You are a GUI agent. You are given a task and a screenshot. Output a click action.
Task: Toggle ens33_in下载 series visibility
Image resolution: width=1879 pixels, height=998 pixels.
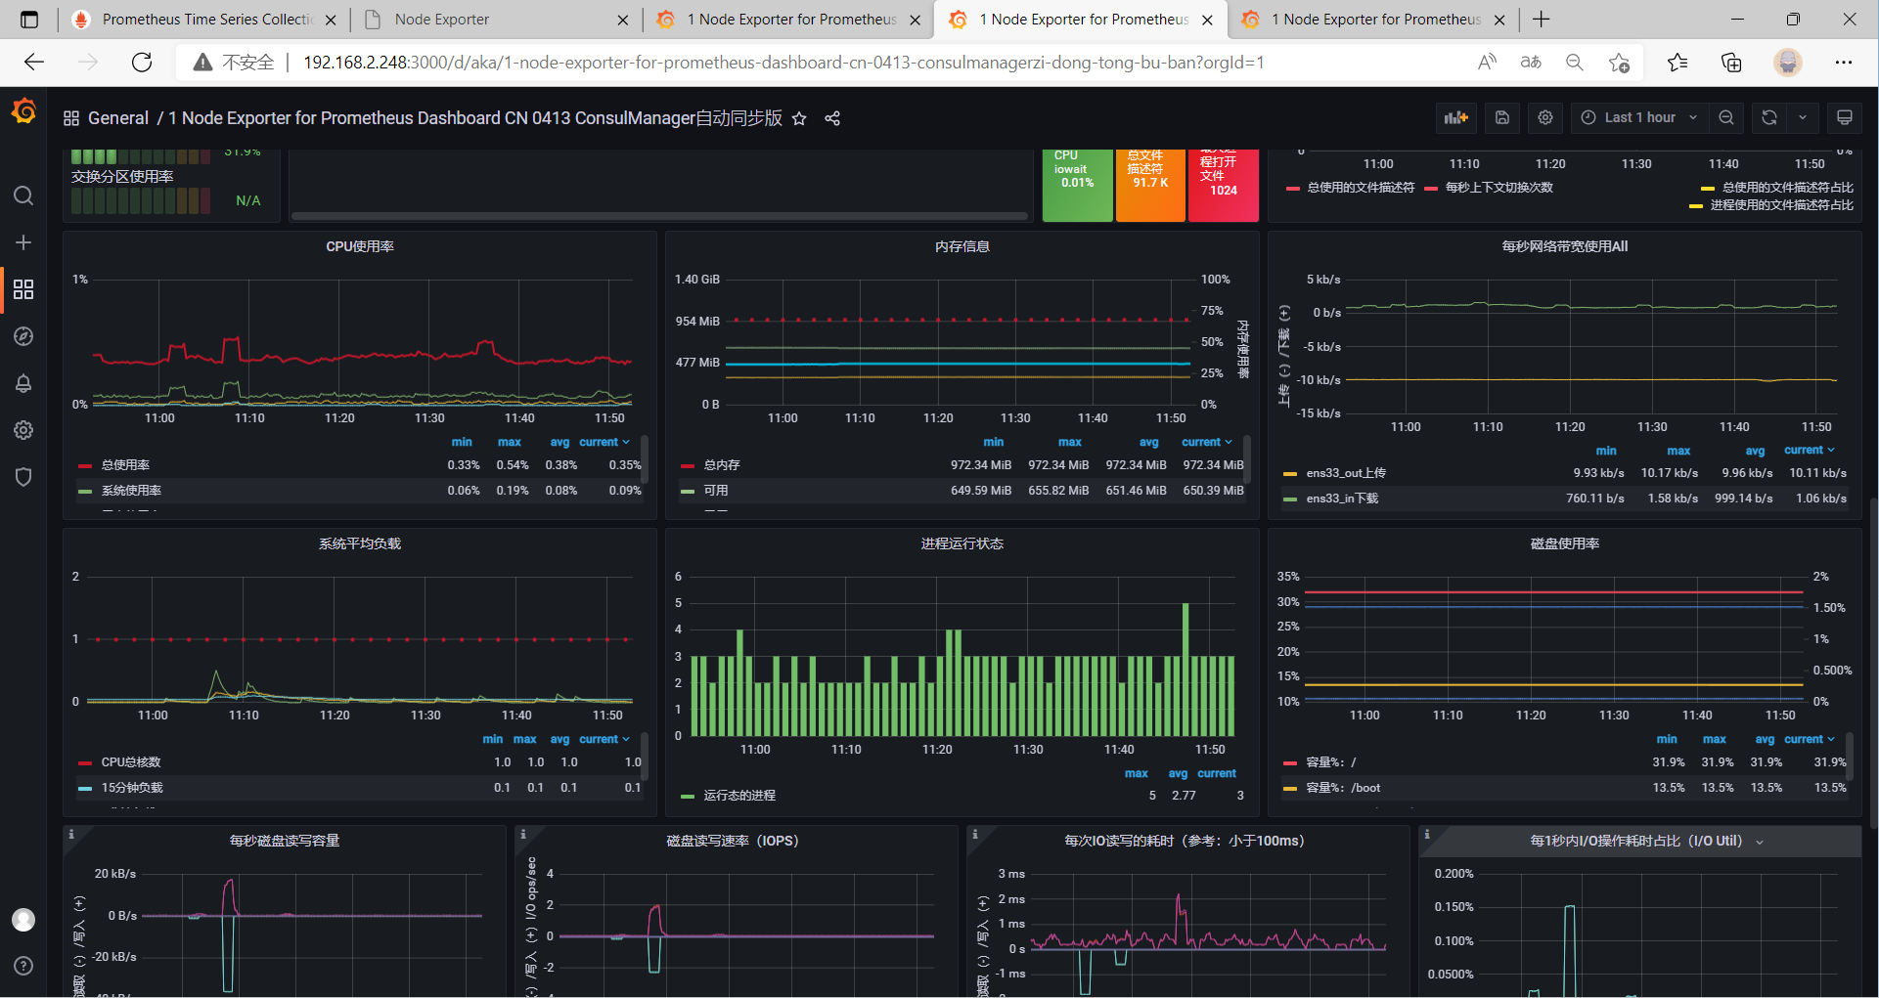point(1342,499)
